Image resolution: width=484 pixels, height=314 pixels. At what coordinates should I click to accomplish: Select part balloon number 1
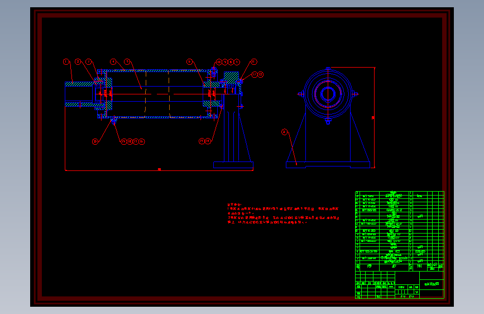(x=66, y=62)
